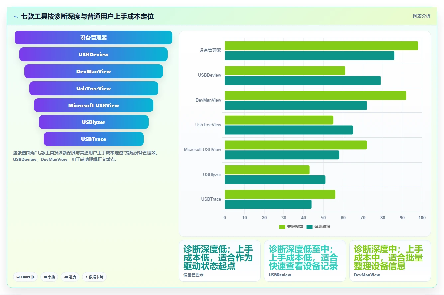The width and height of the screenshot is (444, 295).
Task: Click USBTrace 落地难度 teal bar
Action: [x=268, y=204]
